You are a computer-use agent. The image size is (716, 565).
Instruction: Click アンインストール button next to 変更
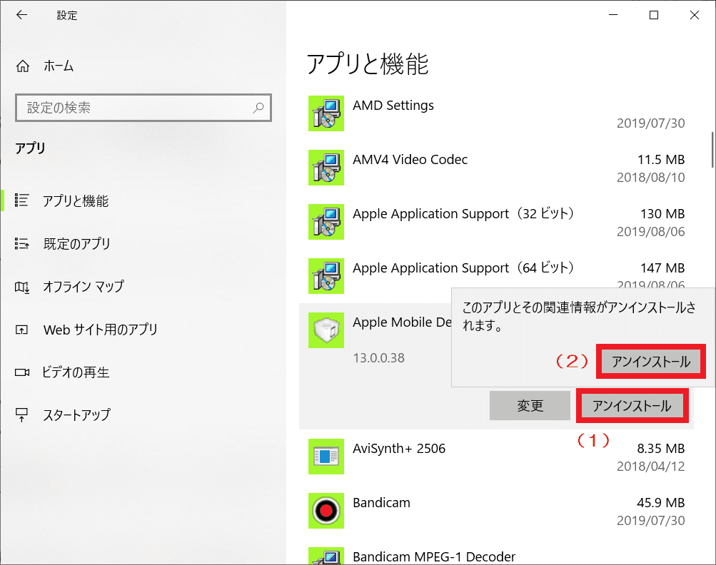[632, 405]
